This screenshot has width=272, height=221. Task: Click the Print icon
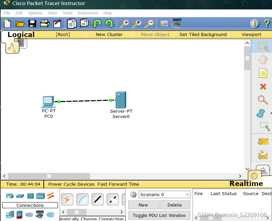45,24
